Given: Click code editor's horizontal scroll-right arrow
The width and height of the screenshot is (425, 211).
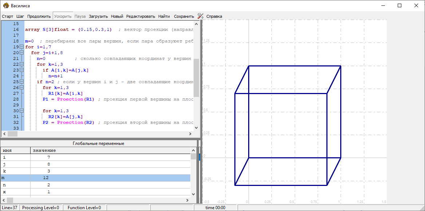Looking at the screenshot, I should pos(190,134).
